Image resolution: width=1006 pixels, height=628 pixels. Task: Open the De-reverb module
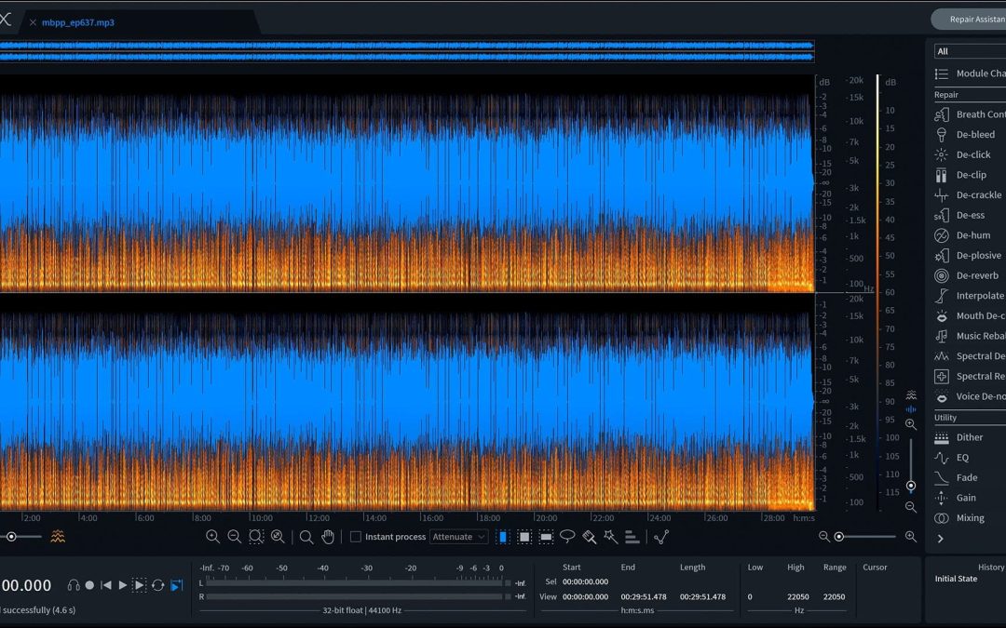click(976, 275)
